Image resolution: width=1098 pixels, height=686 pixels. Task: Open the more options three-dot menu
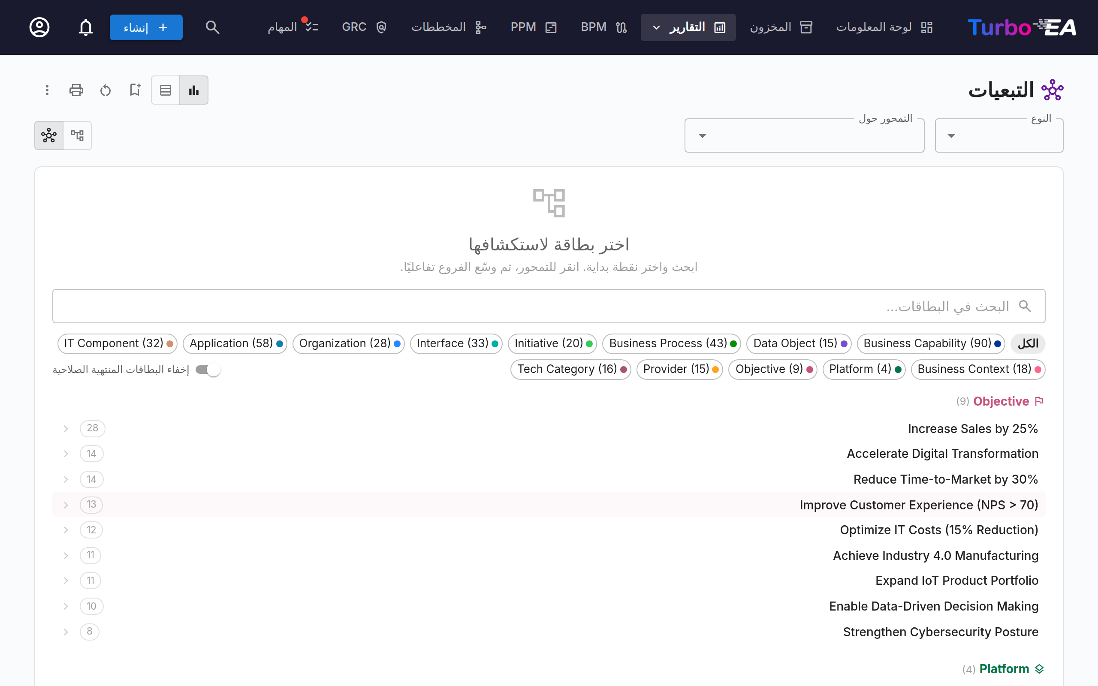click(47, 90)
